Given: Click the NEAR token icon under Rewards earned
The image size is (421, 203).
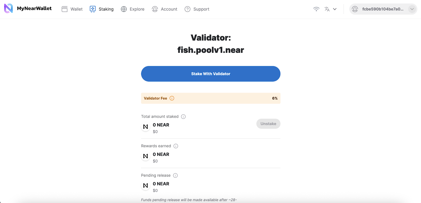Looking at the screenshot, I should pyautogui.click(x=146, y=156).
